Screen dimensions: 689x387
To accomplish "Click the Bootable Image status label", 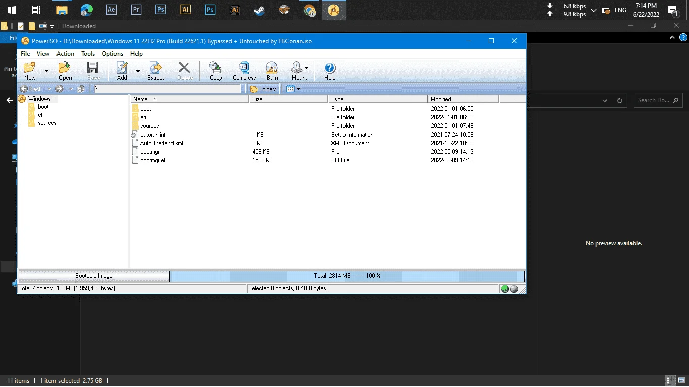I will [x=94, y=276].
